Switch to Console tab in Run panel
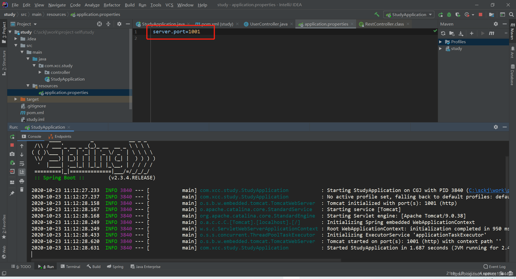Image resolution: width=516 pixels, height=279 pixels. click(x=31, y=136)
